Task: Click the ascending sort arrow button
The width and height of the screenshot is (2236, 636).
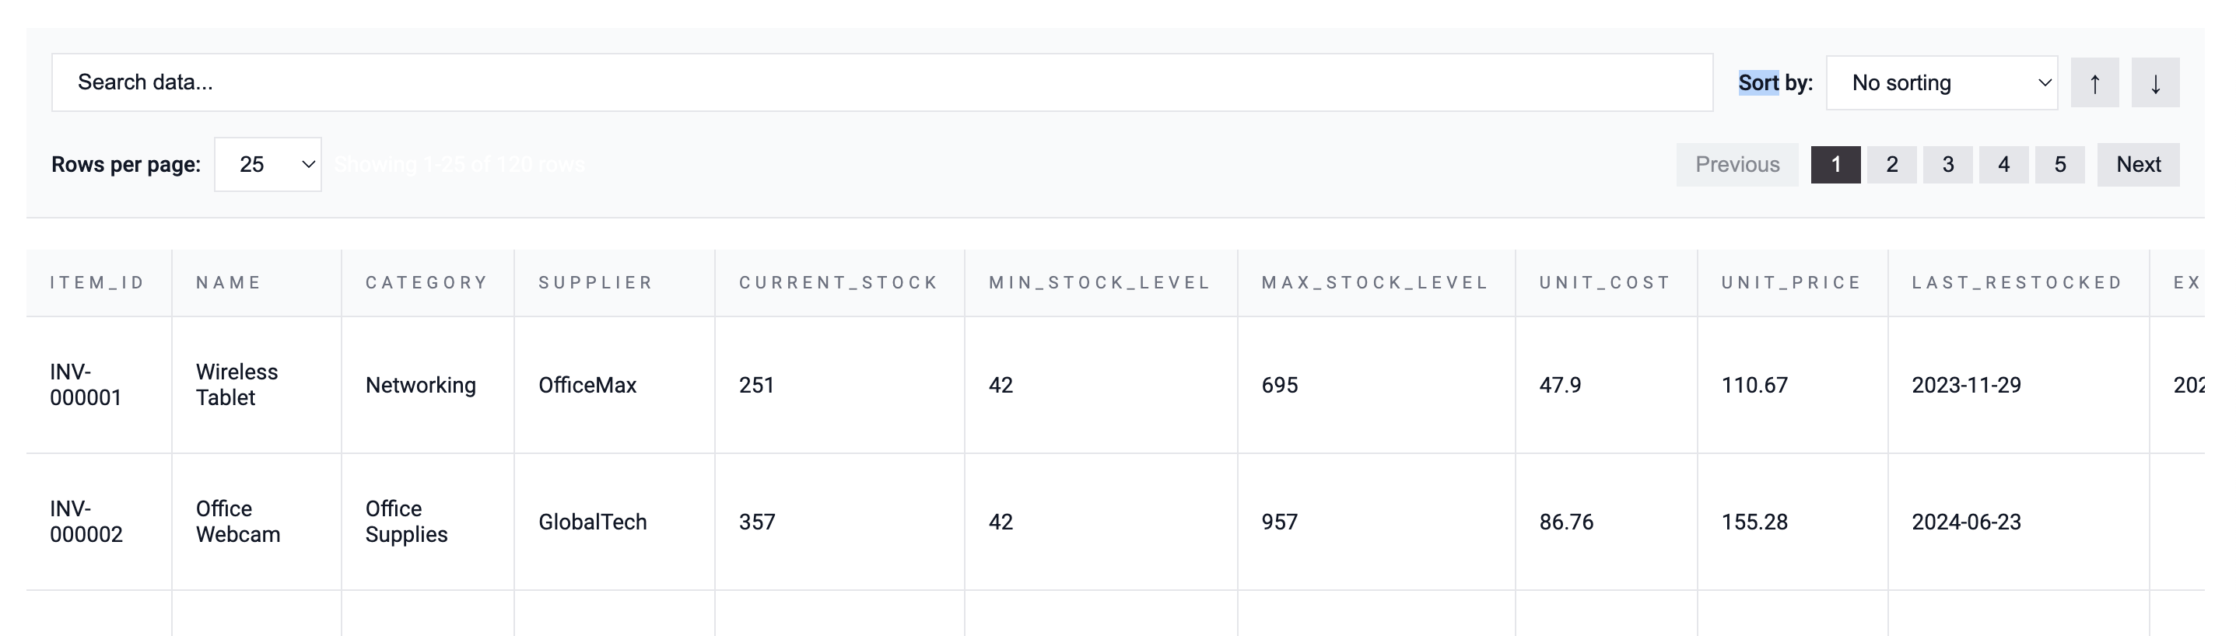Action: pyautogui.click(x=2094, y=83)
